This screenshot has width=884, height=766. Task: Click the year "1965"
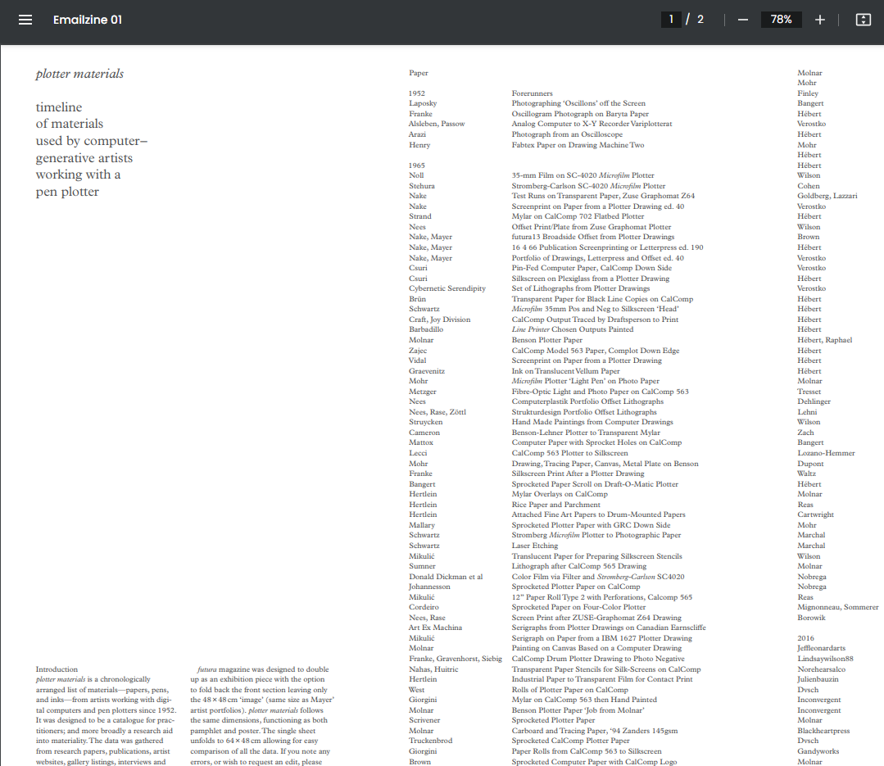click(x=417, y=165)
